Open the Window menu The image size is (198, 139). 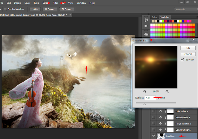pyautogui.click(x=81, y=3)
